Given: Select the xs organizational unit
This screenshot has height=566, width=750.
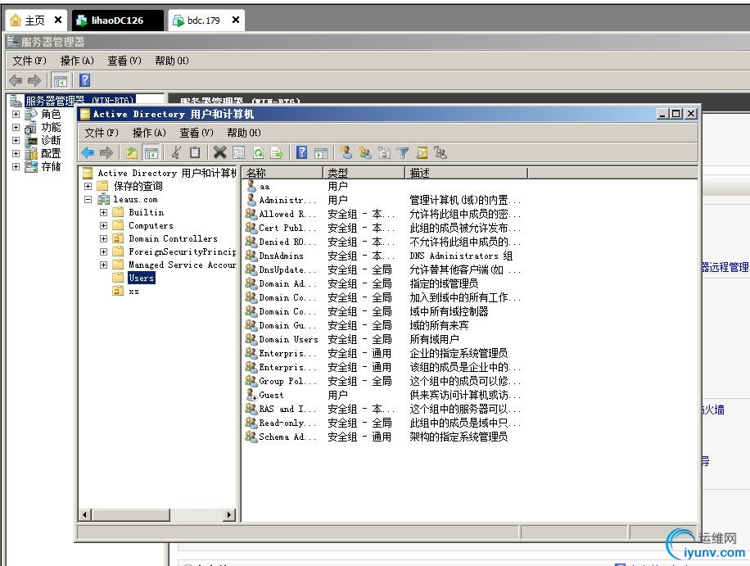Looking at the screenshot, I should click(133, 291).
